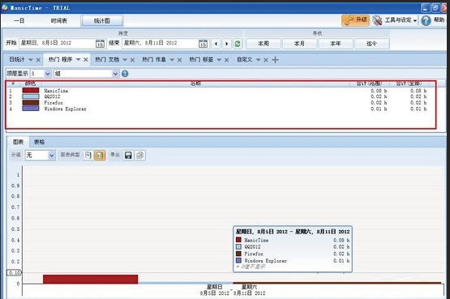450x299 pixels.
Task: Click the 本月 this-month button
Action: (x=299, y=44)
